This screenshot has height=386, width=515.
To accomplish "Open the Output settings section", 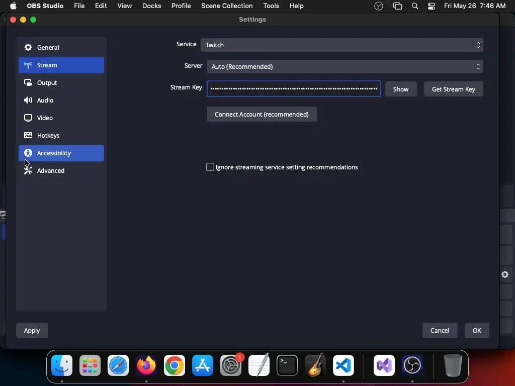I will pos(61,83).
